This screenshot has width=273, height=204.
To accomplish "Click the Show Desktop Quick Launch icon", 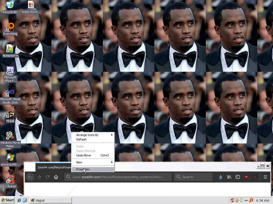I will coord(25,200).
